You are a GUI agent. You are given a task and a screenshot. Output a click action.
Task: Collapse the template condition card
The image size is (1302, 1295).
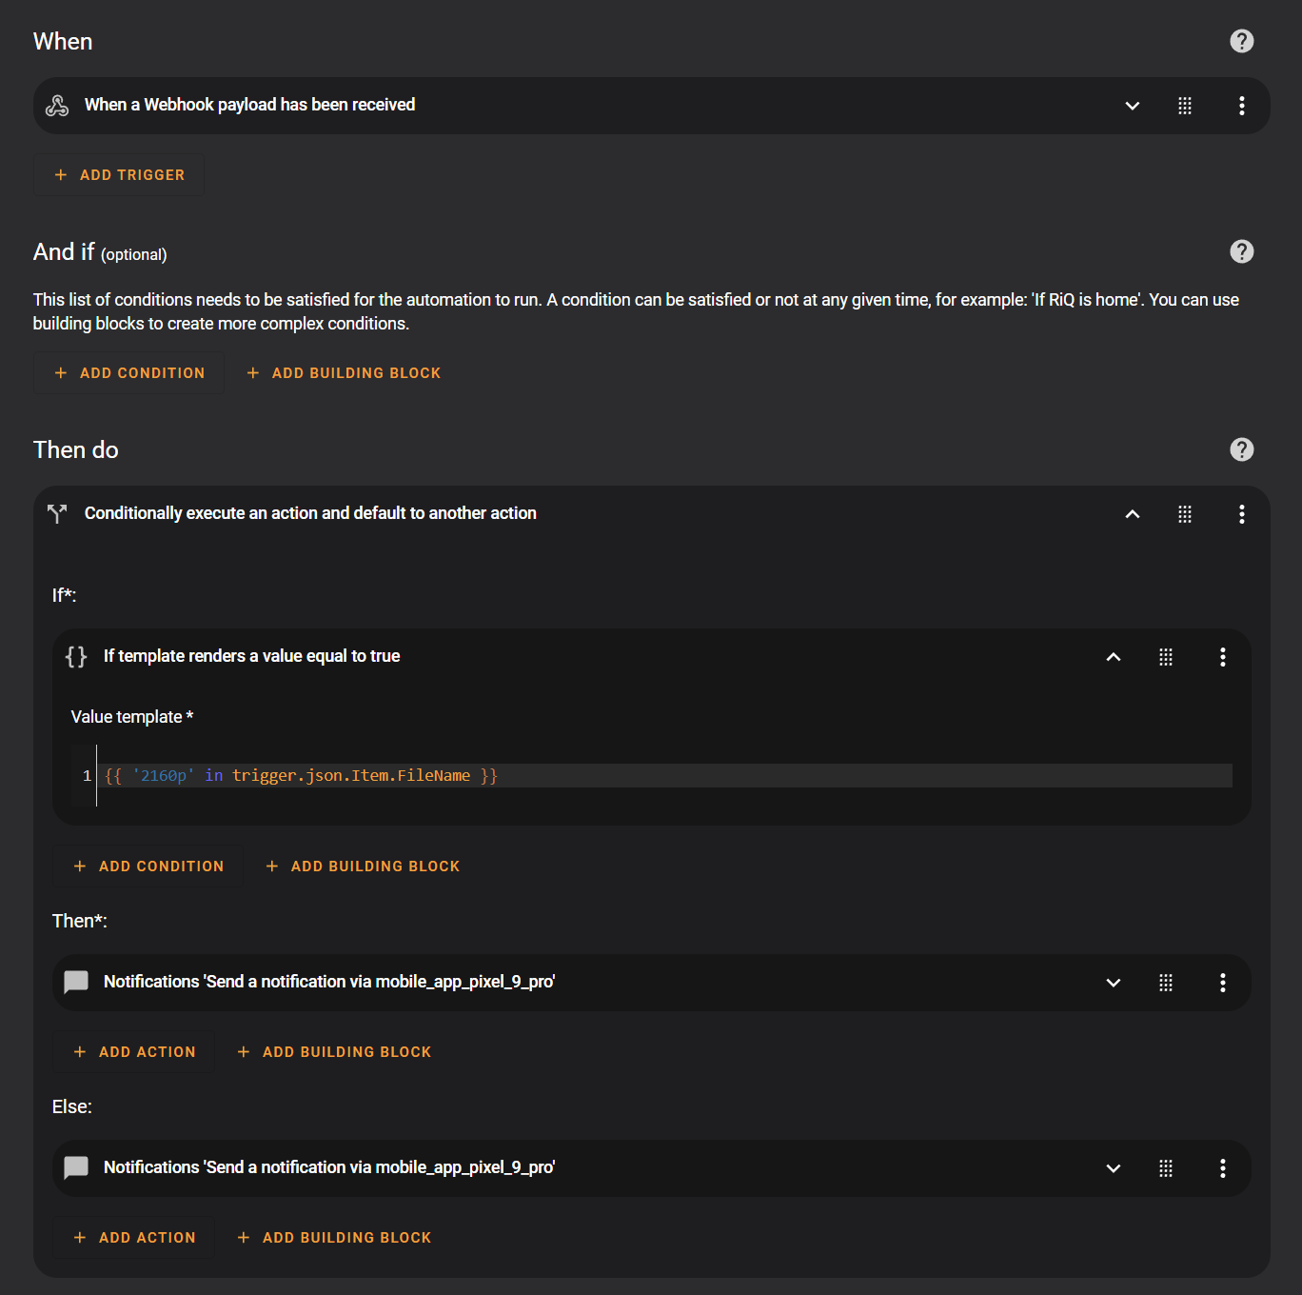click(1113, 657)
